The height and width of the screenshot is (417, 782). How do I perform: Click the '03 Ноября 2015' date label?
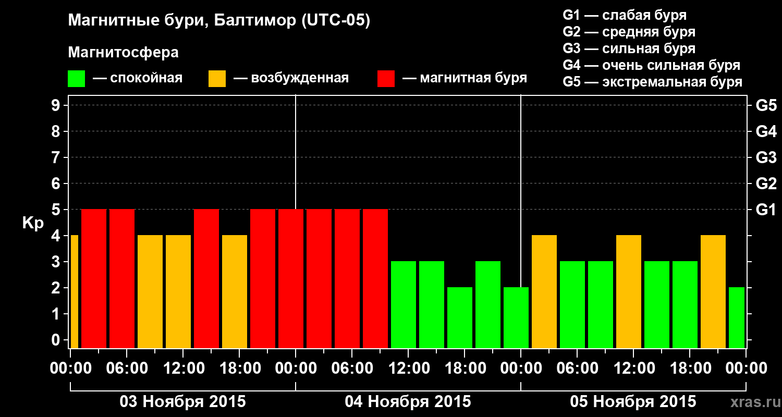pos(182,402)
